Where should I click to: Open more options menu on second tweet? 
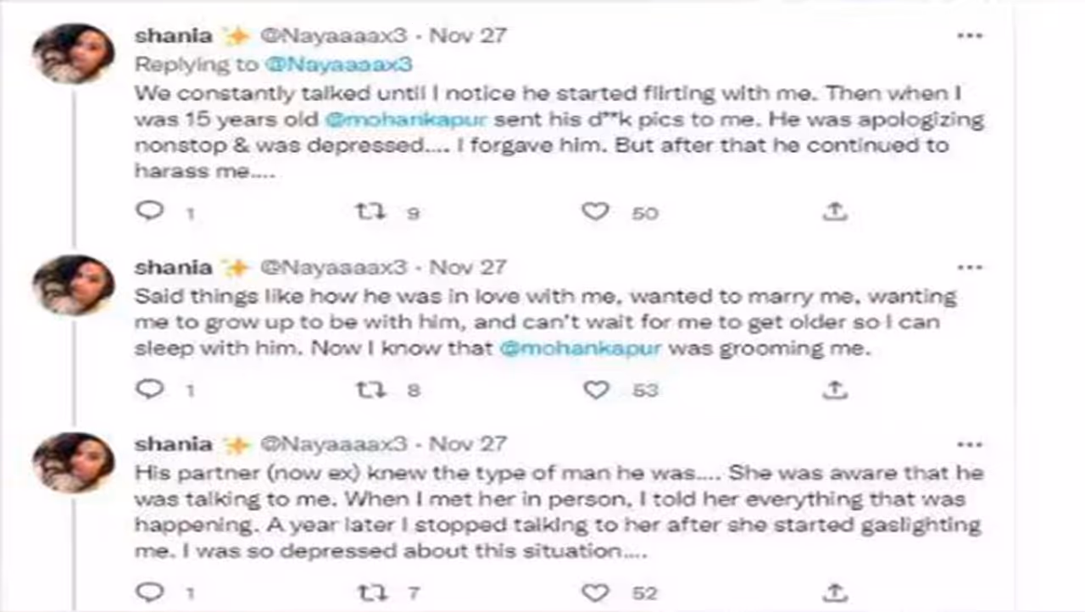[x=969, y=268]
